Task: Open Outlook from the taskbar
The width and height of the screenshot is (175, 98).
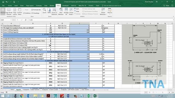Action: coord(28,96)
